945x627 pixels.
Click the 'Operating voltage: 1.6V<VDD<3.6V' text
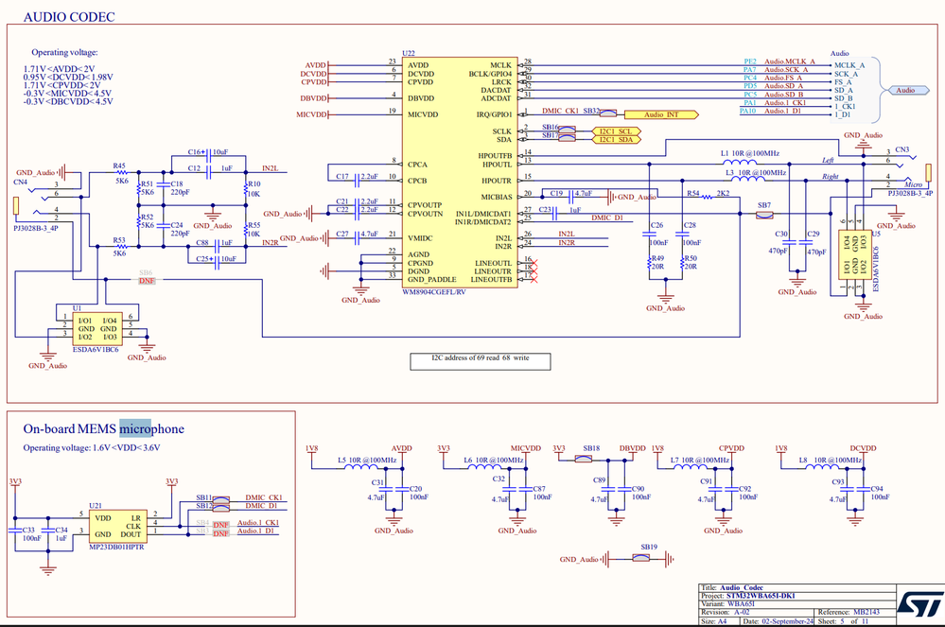[92, 447]
